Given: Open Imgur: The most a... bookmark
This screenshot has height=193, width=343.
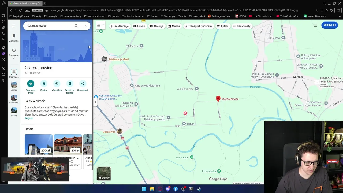Looking at the screenshot, I should [x=316, y=16].
